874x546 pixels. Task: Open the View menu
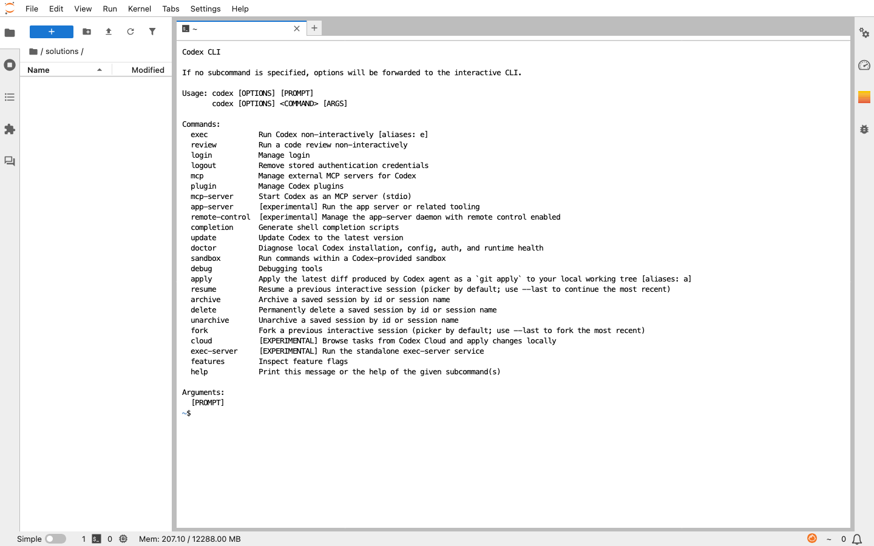[x=83, y=8]
